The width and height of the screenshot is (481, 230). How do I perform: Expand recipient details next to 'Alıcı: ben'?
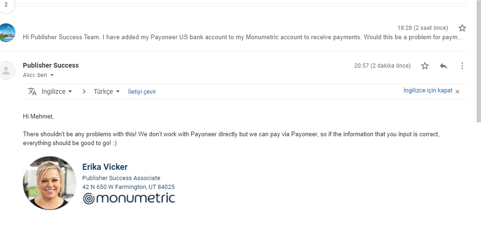coord(52,75)
